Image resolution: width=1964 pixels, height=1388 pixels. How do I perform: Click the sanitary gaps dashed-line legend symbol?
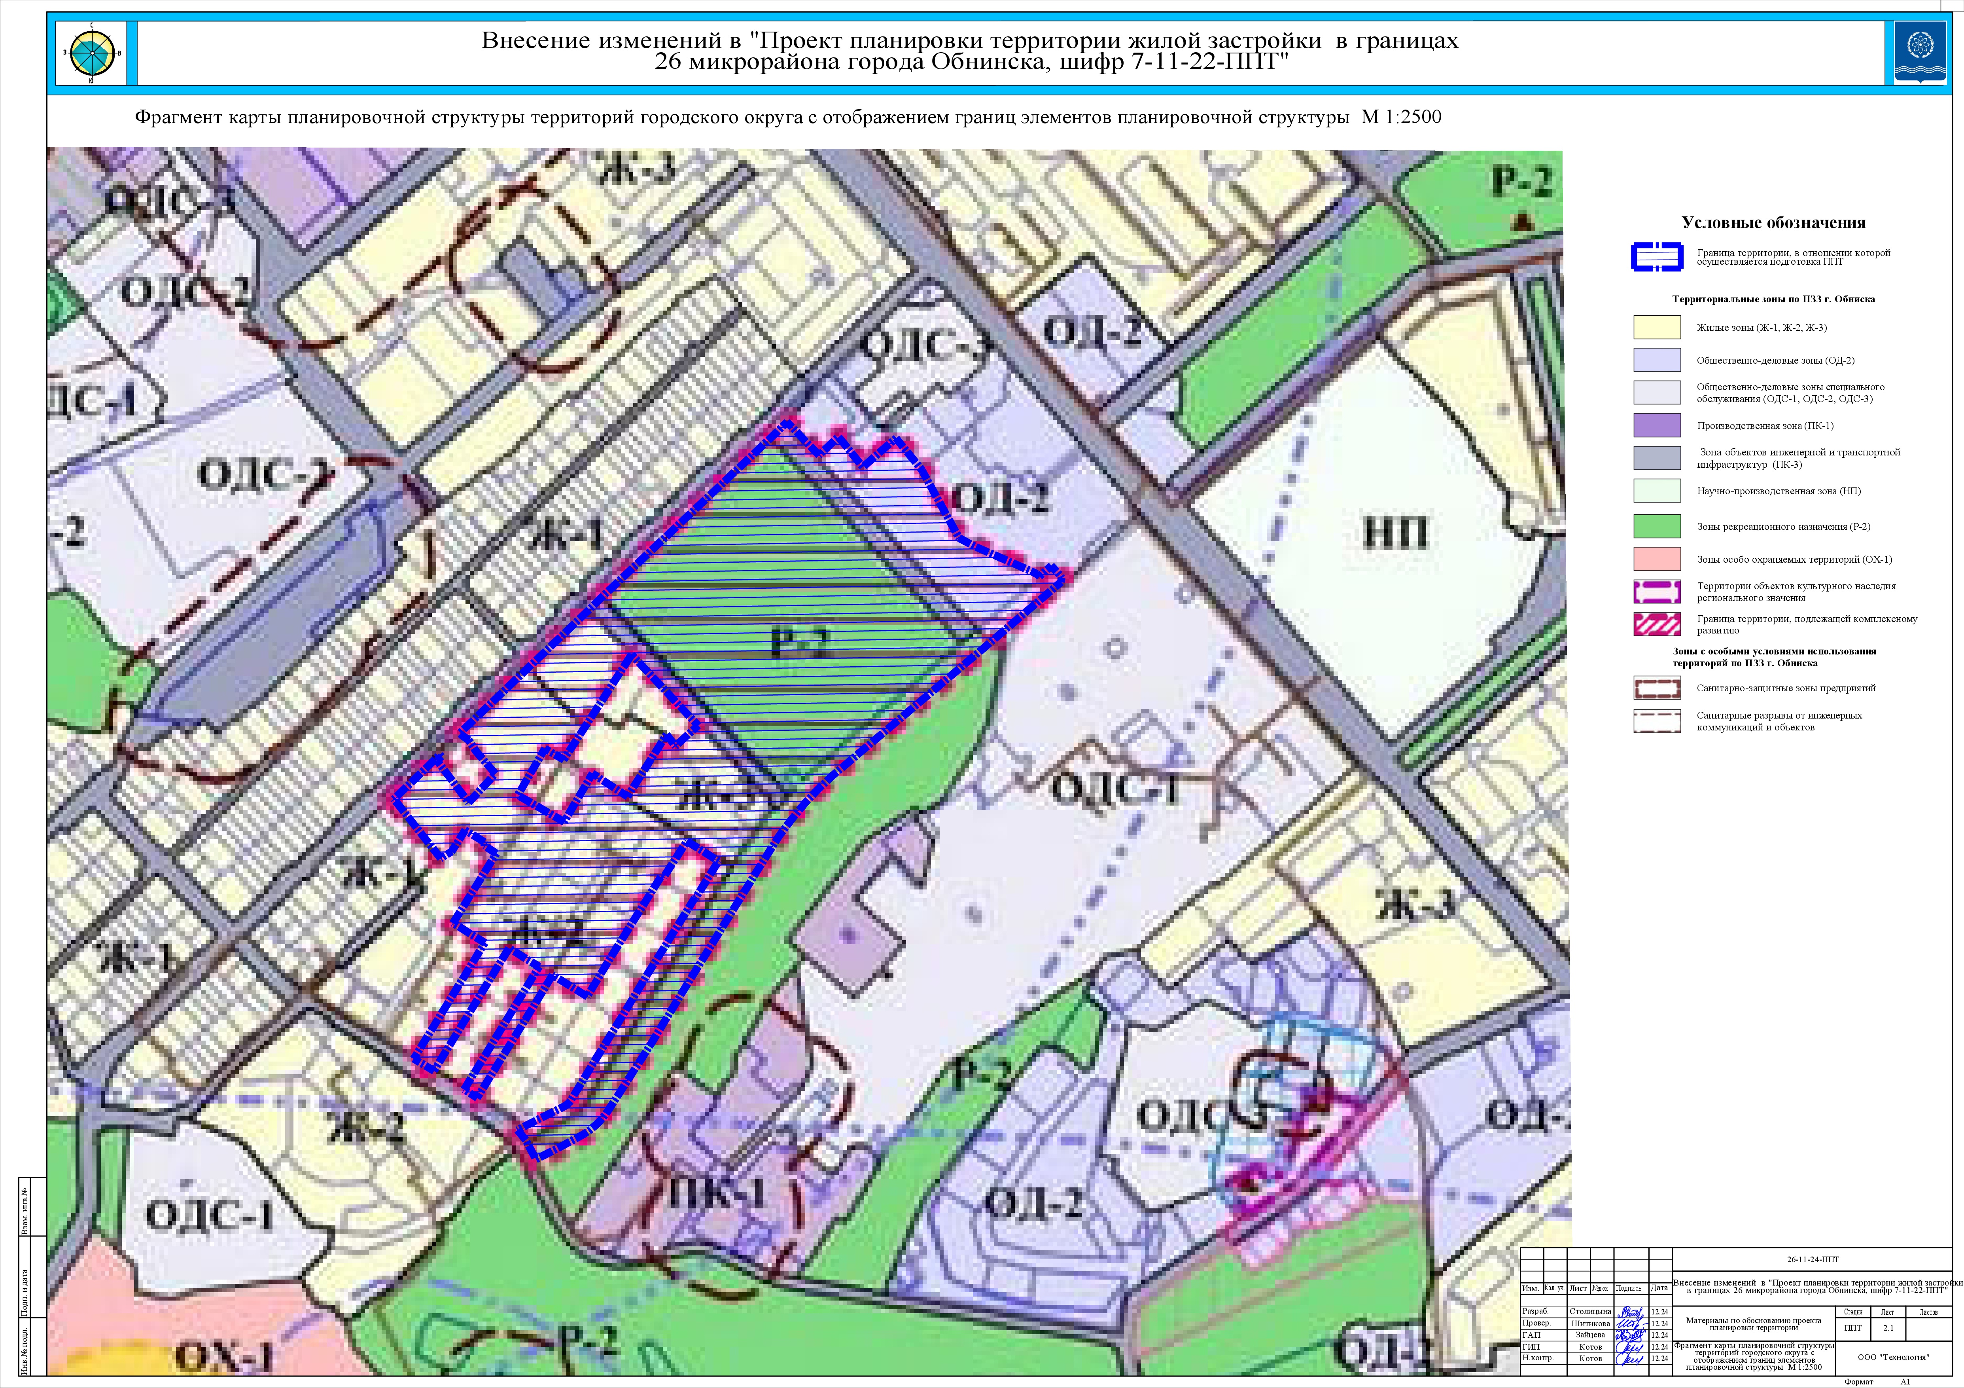point(1657,721)
